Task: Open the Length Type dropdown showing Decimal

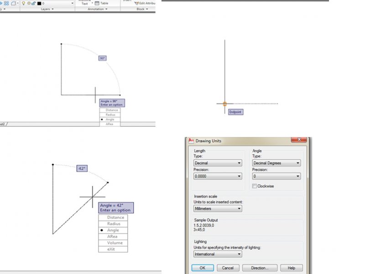Action: [x=218, y=163]
